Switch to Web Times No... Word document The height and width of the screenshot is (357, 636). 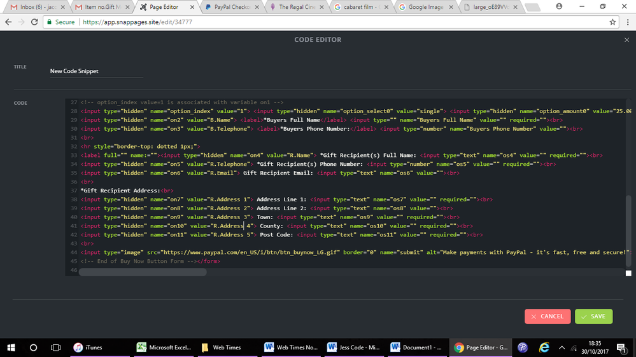(291, 347)
